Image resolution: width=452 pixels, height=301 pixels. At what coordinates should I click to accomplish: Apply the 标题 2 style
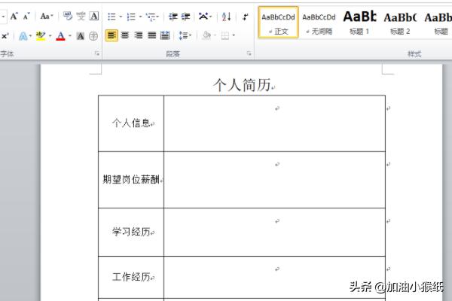click(x=400, y=22)
